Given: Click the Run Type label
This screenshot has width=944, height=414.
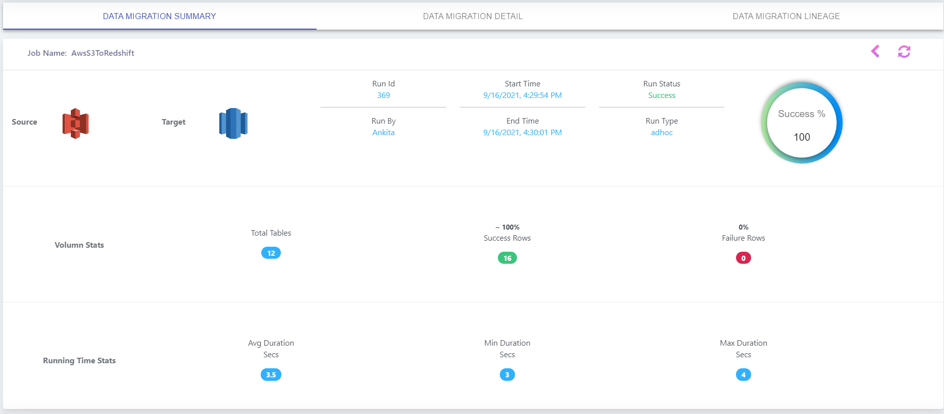Looking at the screenshot, I should pyautogui.click(x=662, y=121).
